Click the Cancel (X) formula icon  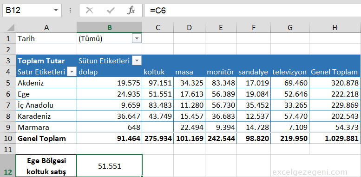(89, 10)
